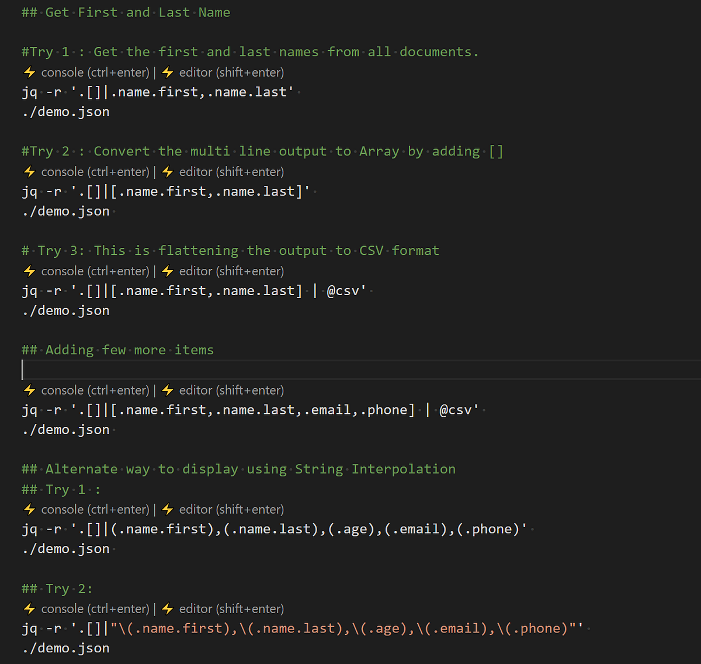Run the last Try 2 interpolation command in console
This screenshot has height=664, width=701.
click(86, 609)
